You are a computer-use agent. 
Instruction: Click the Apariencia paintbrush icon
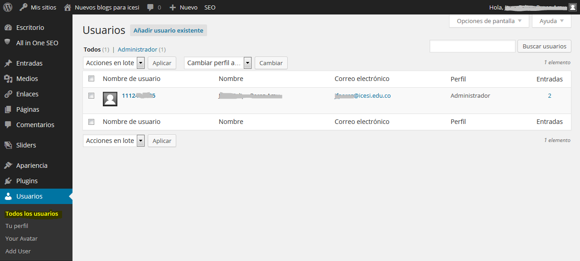coord(8,166)
